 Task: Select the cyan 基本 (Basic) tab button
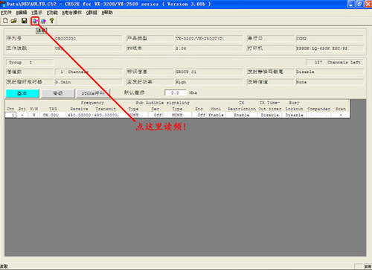tap(22, 93)
